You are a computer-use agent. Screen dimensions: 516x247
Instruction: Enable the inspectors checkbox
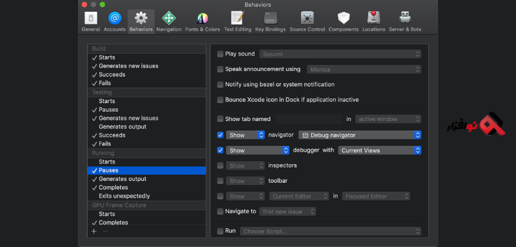[220, 165]
